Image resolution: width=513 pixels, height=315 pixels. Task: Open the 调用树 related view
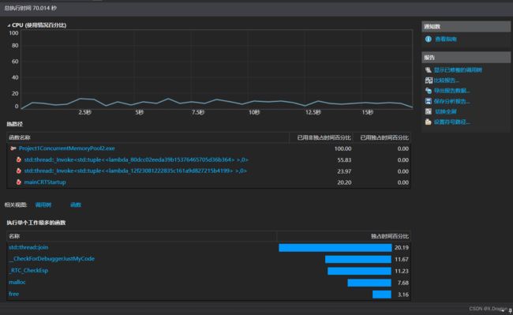click(x=43, y=204)
